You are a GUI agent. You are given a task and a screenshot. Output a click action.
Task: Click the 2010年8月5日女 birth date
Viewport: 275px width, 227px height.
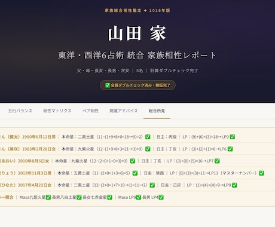[33, 161]
